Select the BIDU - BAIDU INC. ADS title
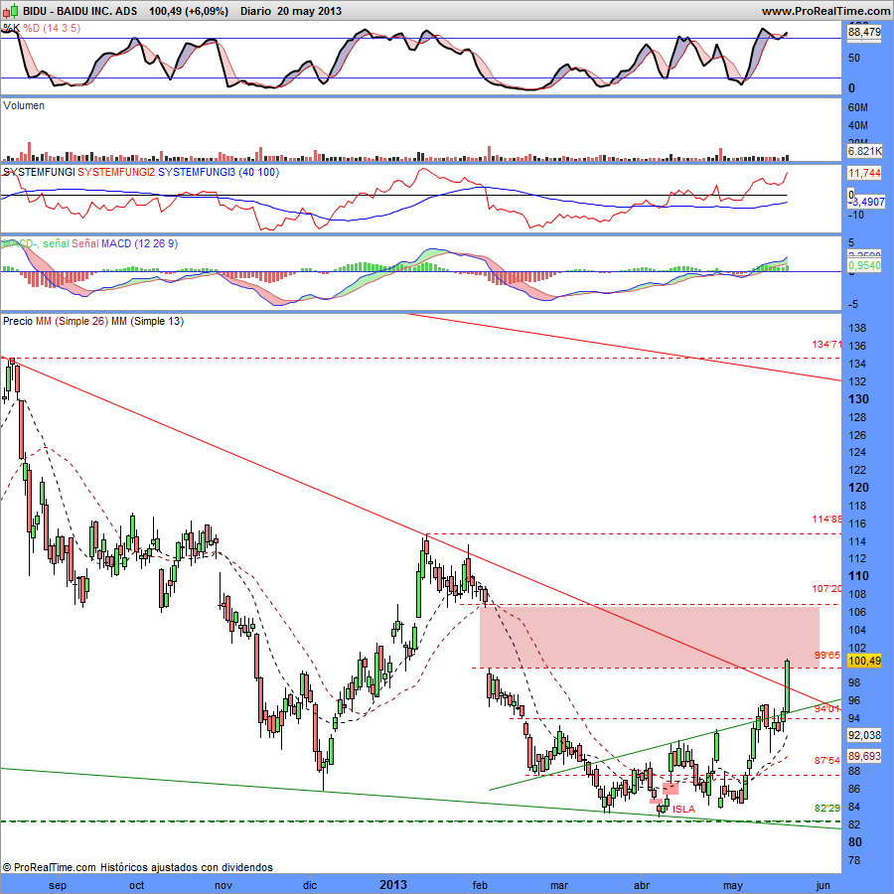This screenshot has height=894, width=894. click(x=79, y=11)
